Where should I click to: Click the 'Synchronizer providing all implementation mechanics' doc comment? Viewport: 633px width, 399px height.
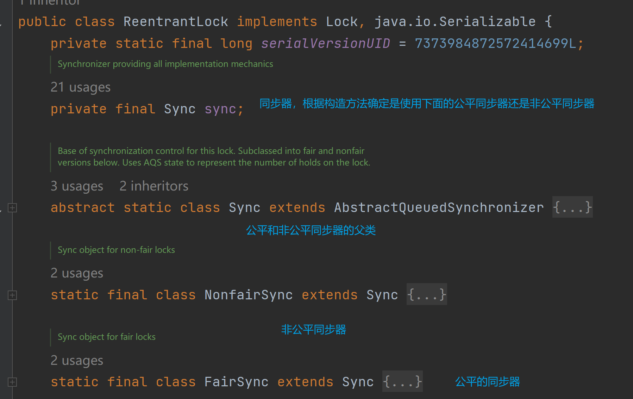click(x=165, y=64)
